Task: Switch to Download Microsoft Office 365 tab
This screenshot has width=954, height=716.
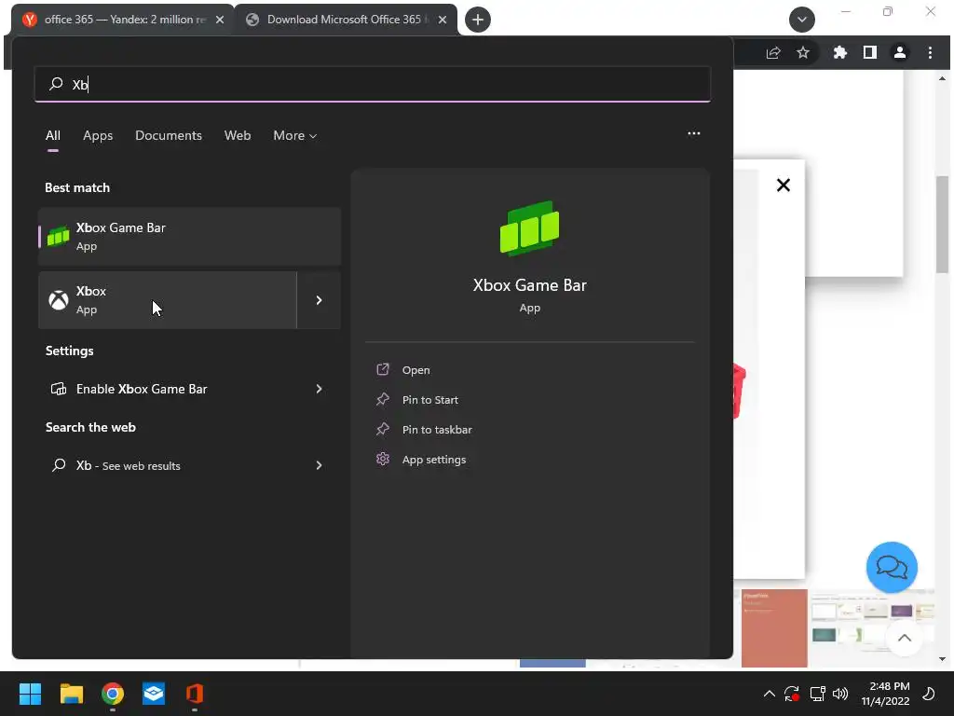Action: point(345,20)
